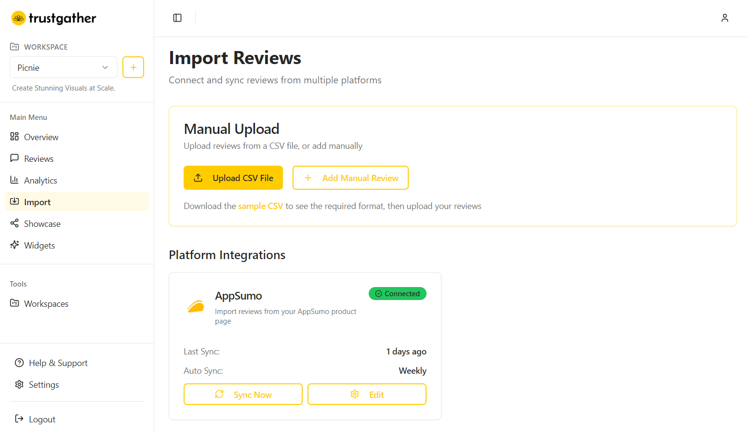
Task: Download the sample CSV link
Action: point(261,206)
